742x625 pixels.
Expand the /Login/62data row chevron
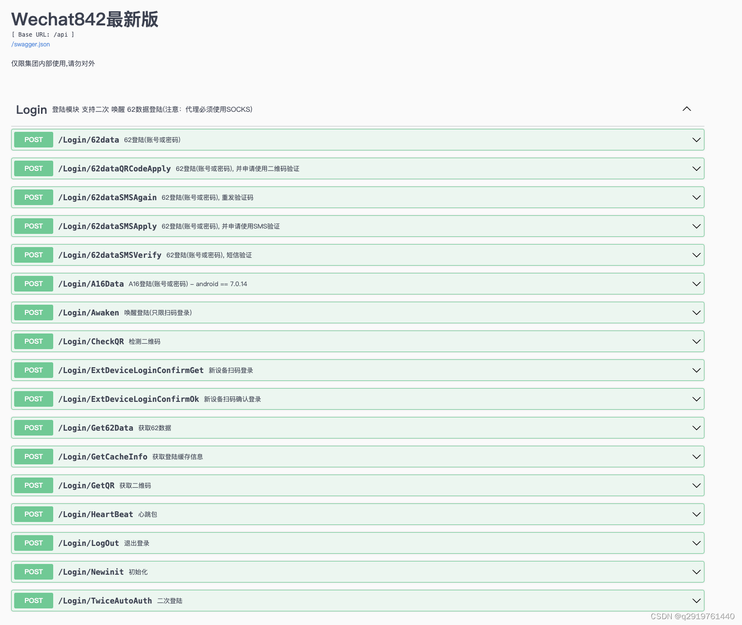[x=697, y=140]
